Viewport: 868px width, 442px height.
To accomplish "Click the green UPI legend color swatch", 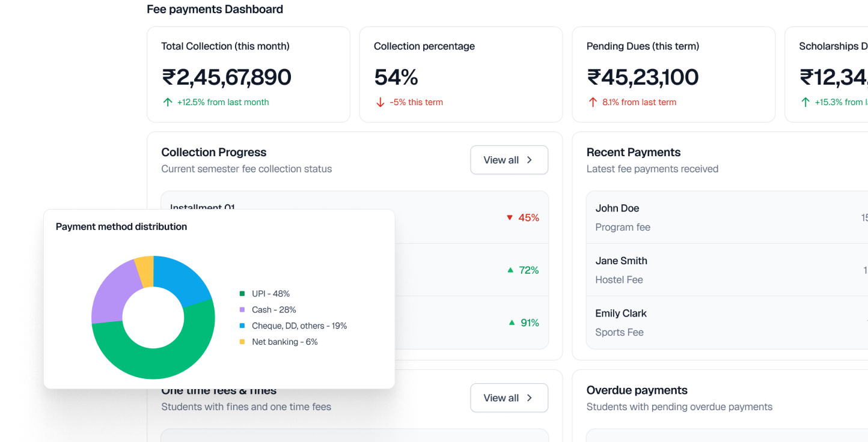I will pyautogui.click(x=242, y=293).
